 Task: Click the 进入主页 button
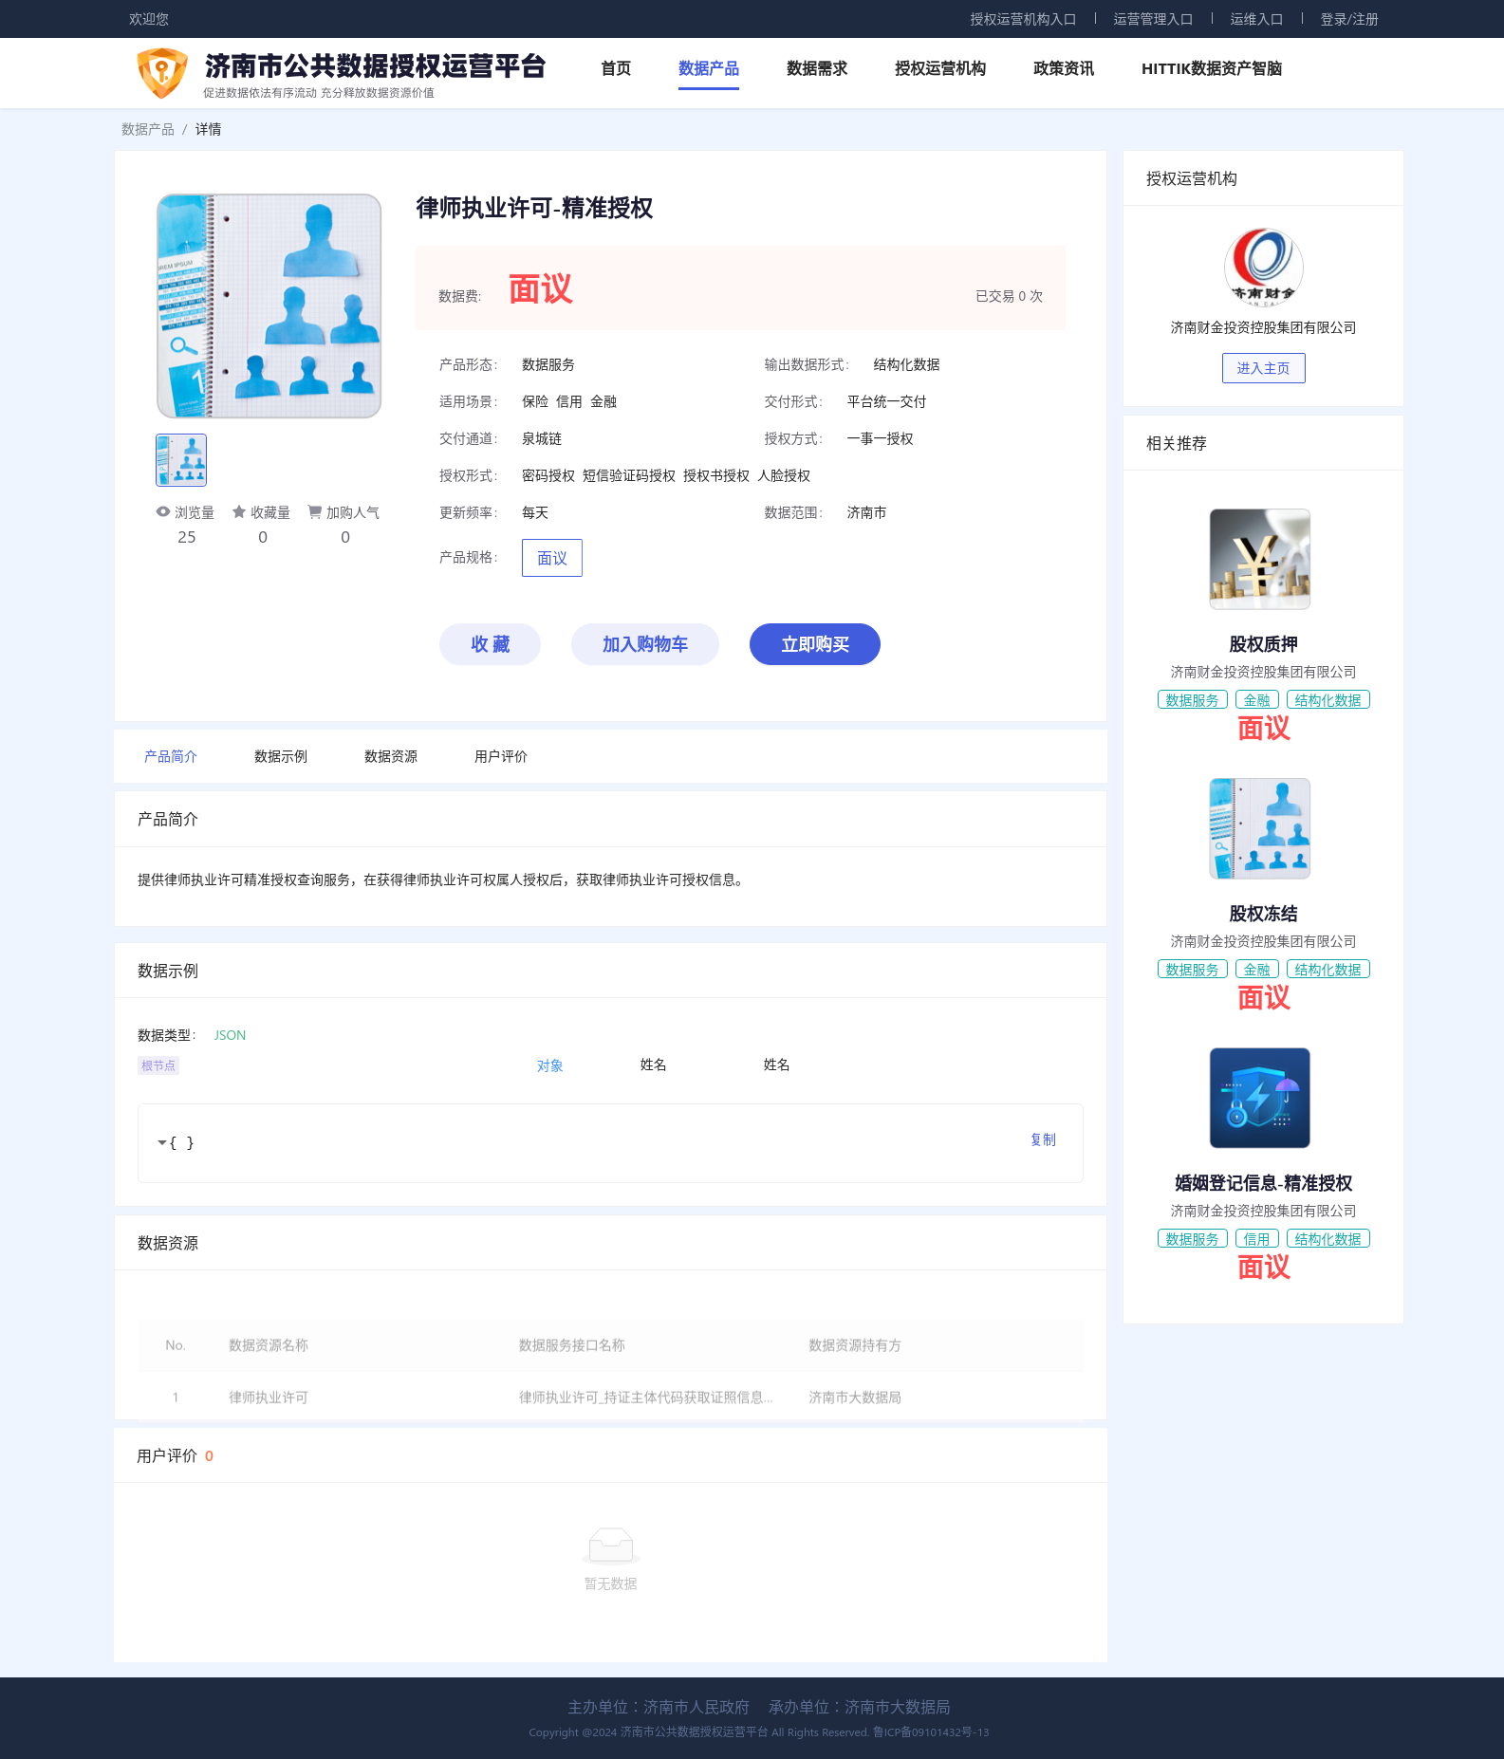tap(1263, 368)
